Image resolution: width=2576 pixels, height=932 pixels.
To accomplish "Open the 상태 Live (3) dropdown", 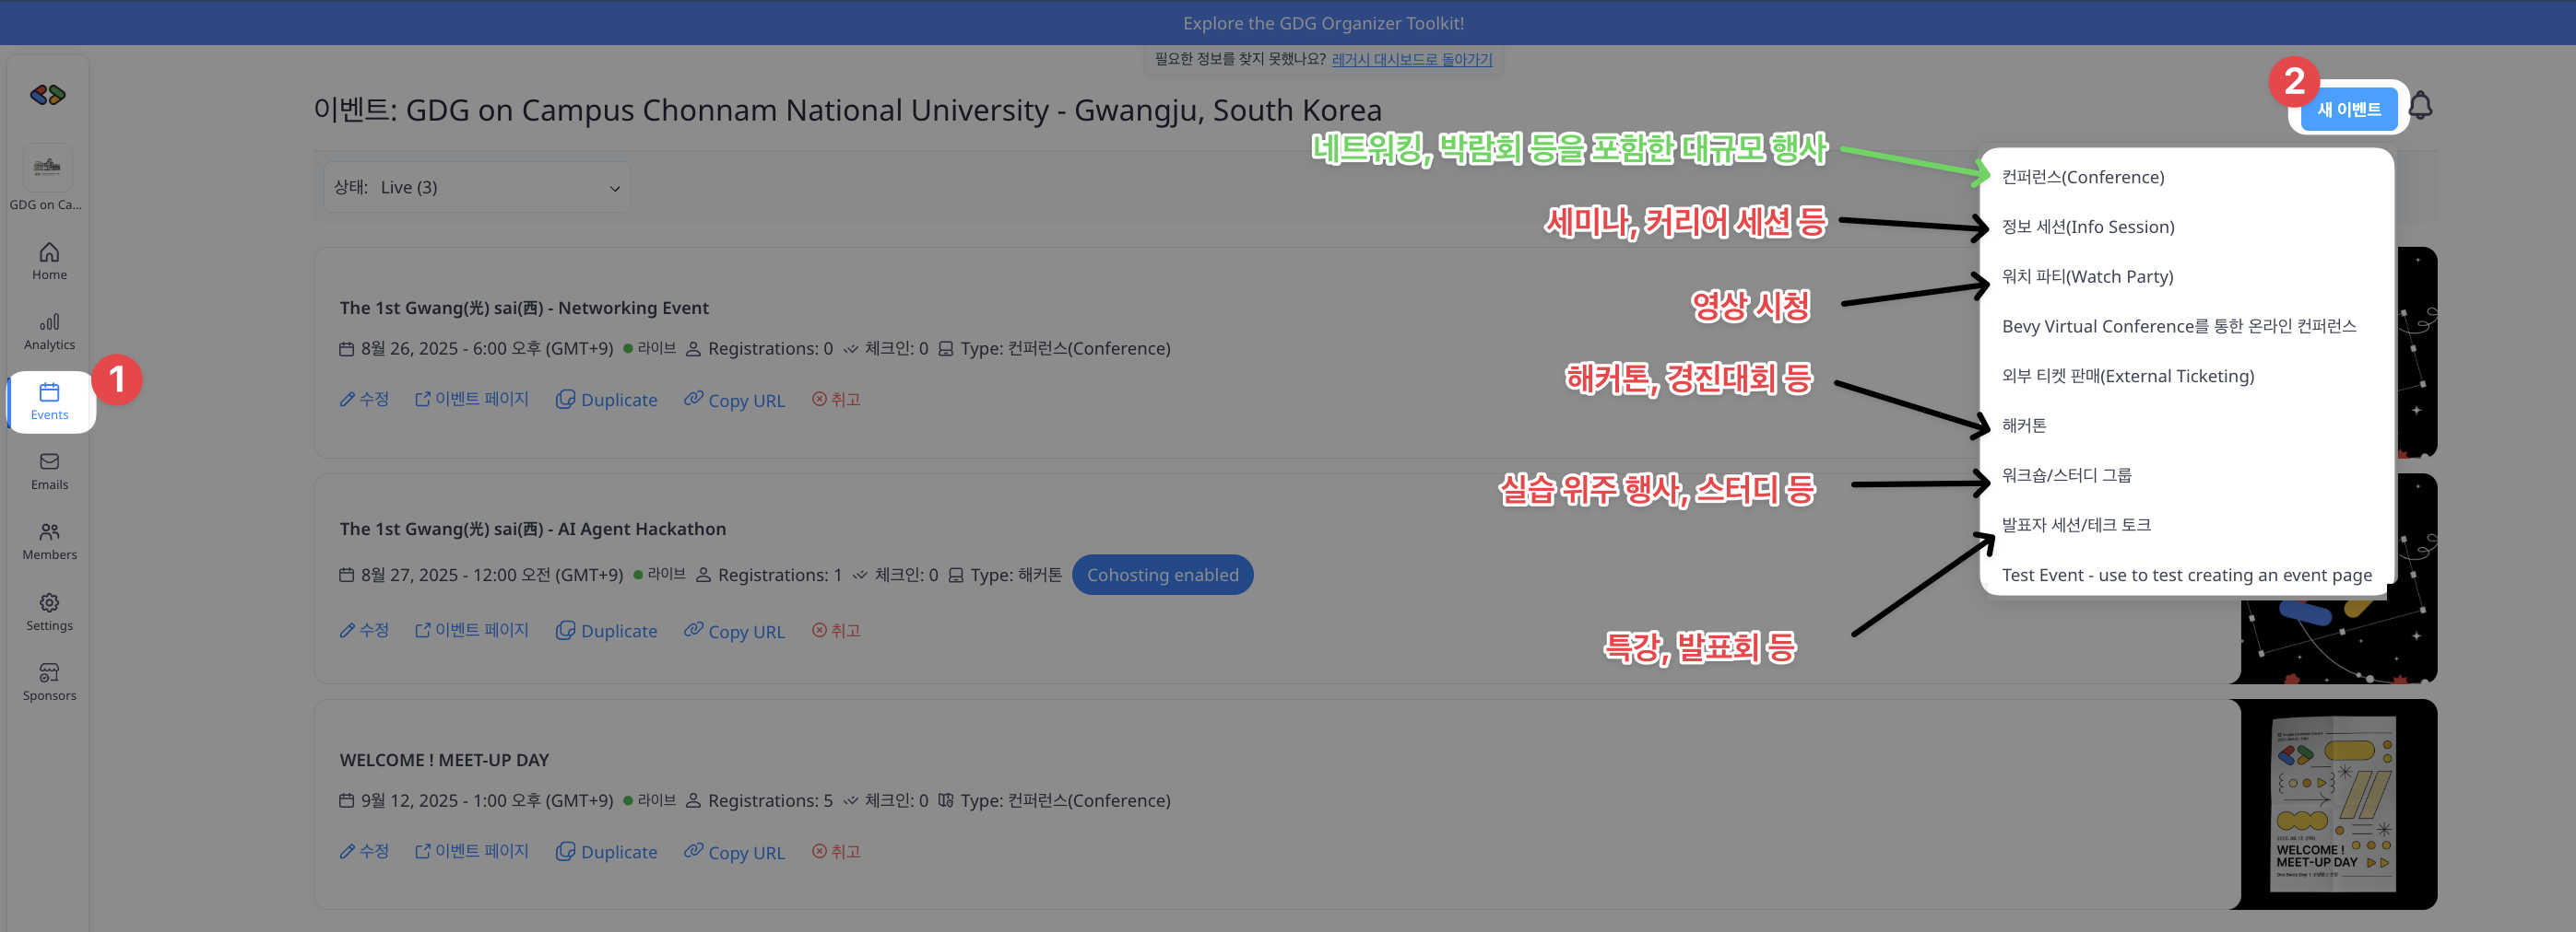I will [477, 187].
